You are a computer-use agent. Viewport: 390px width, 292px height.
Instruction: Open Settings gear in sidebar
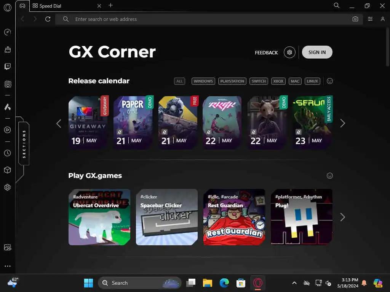(8, 187)
